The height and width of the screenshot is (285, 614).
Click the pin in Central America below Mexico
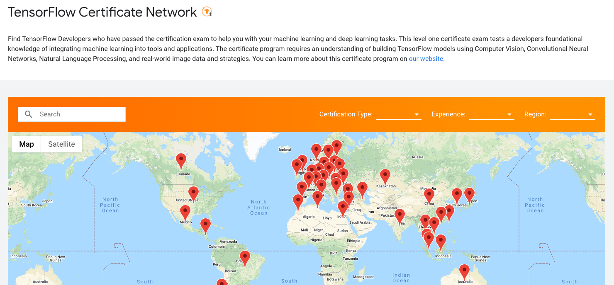(x=205, y=227)
